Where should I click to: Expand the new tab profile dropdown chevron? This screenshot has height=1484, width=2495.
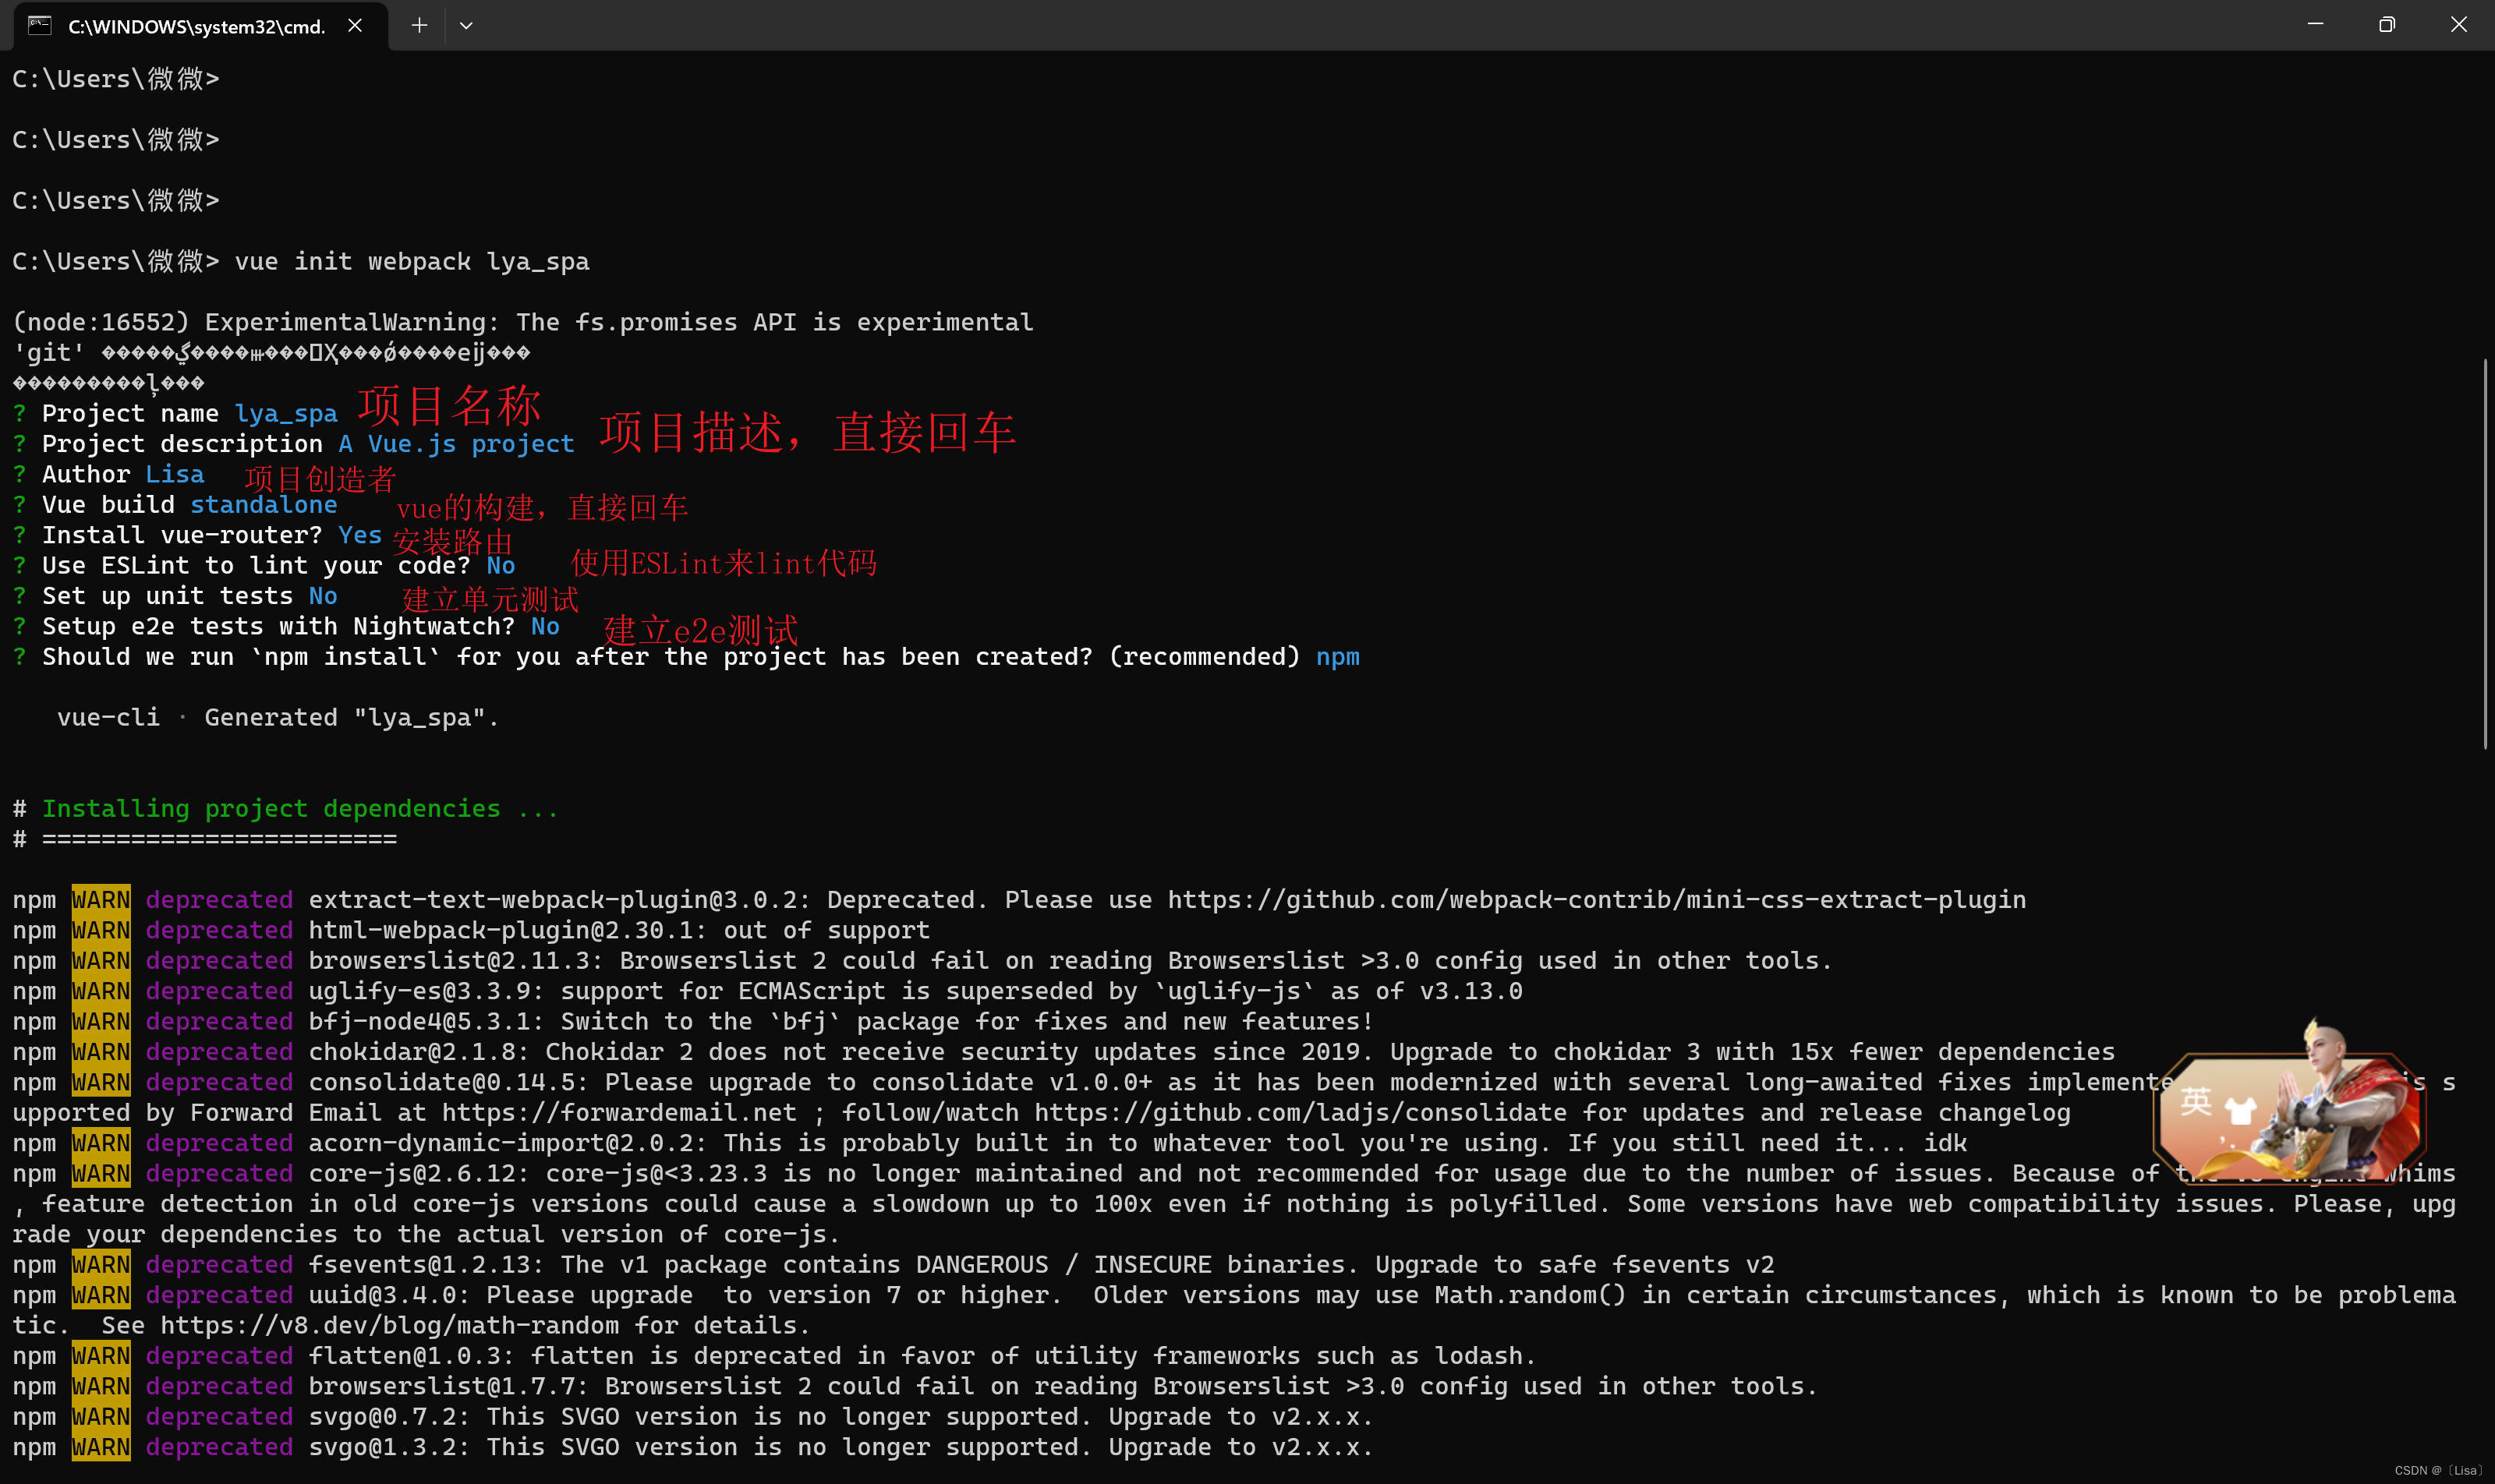tap(466, 25)
